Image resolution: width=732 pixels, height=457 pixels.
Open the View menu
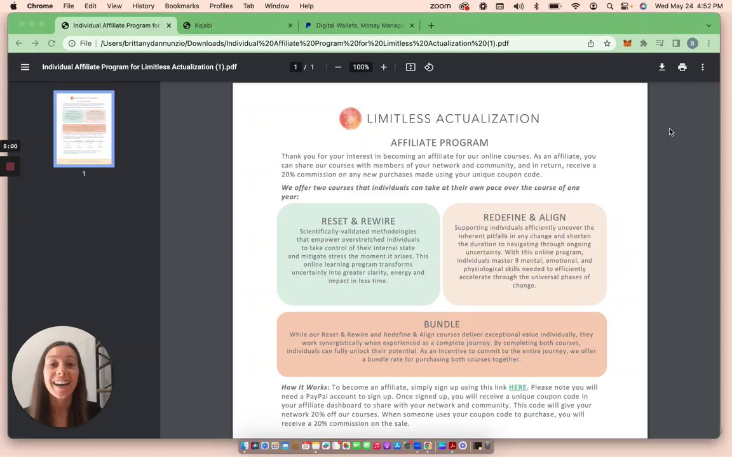click(114, 6)
